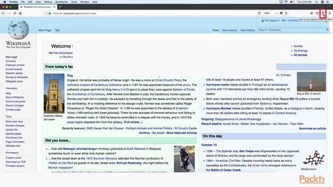333x187 pixels.
Task: Click the Wikipedia search magnifier icon
Action: [x=327, y=30]
